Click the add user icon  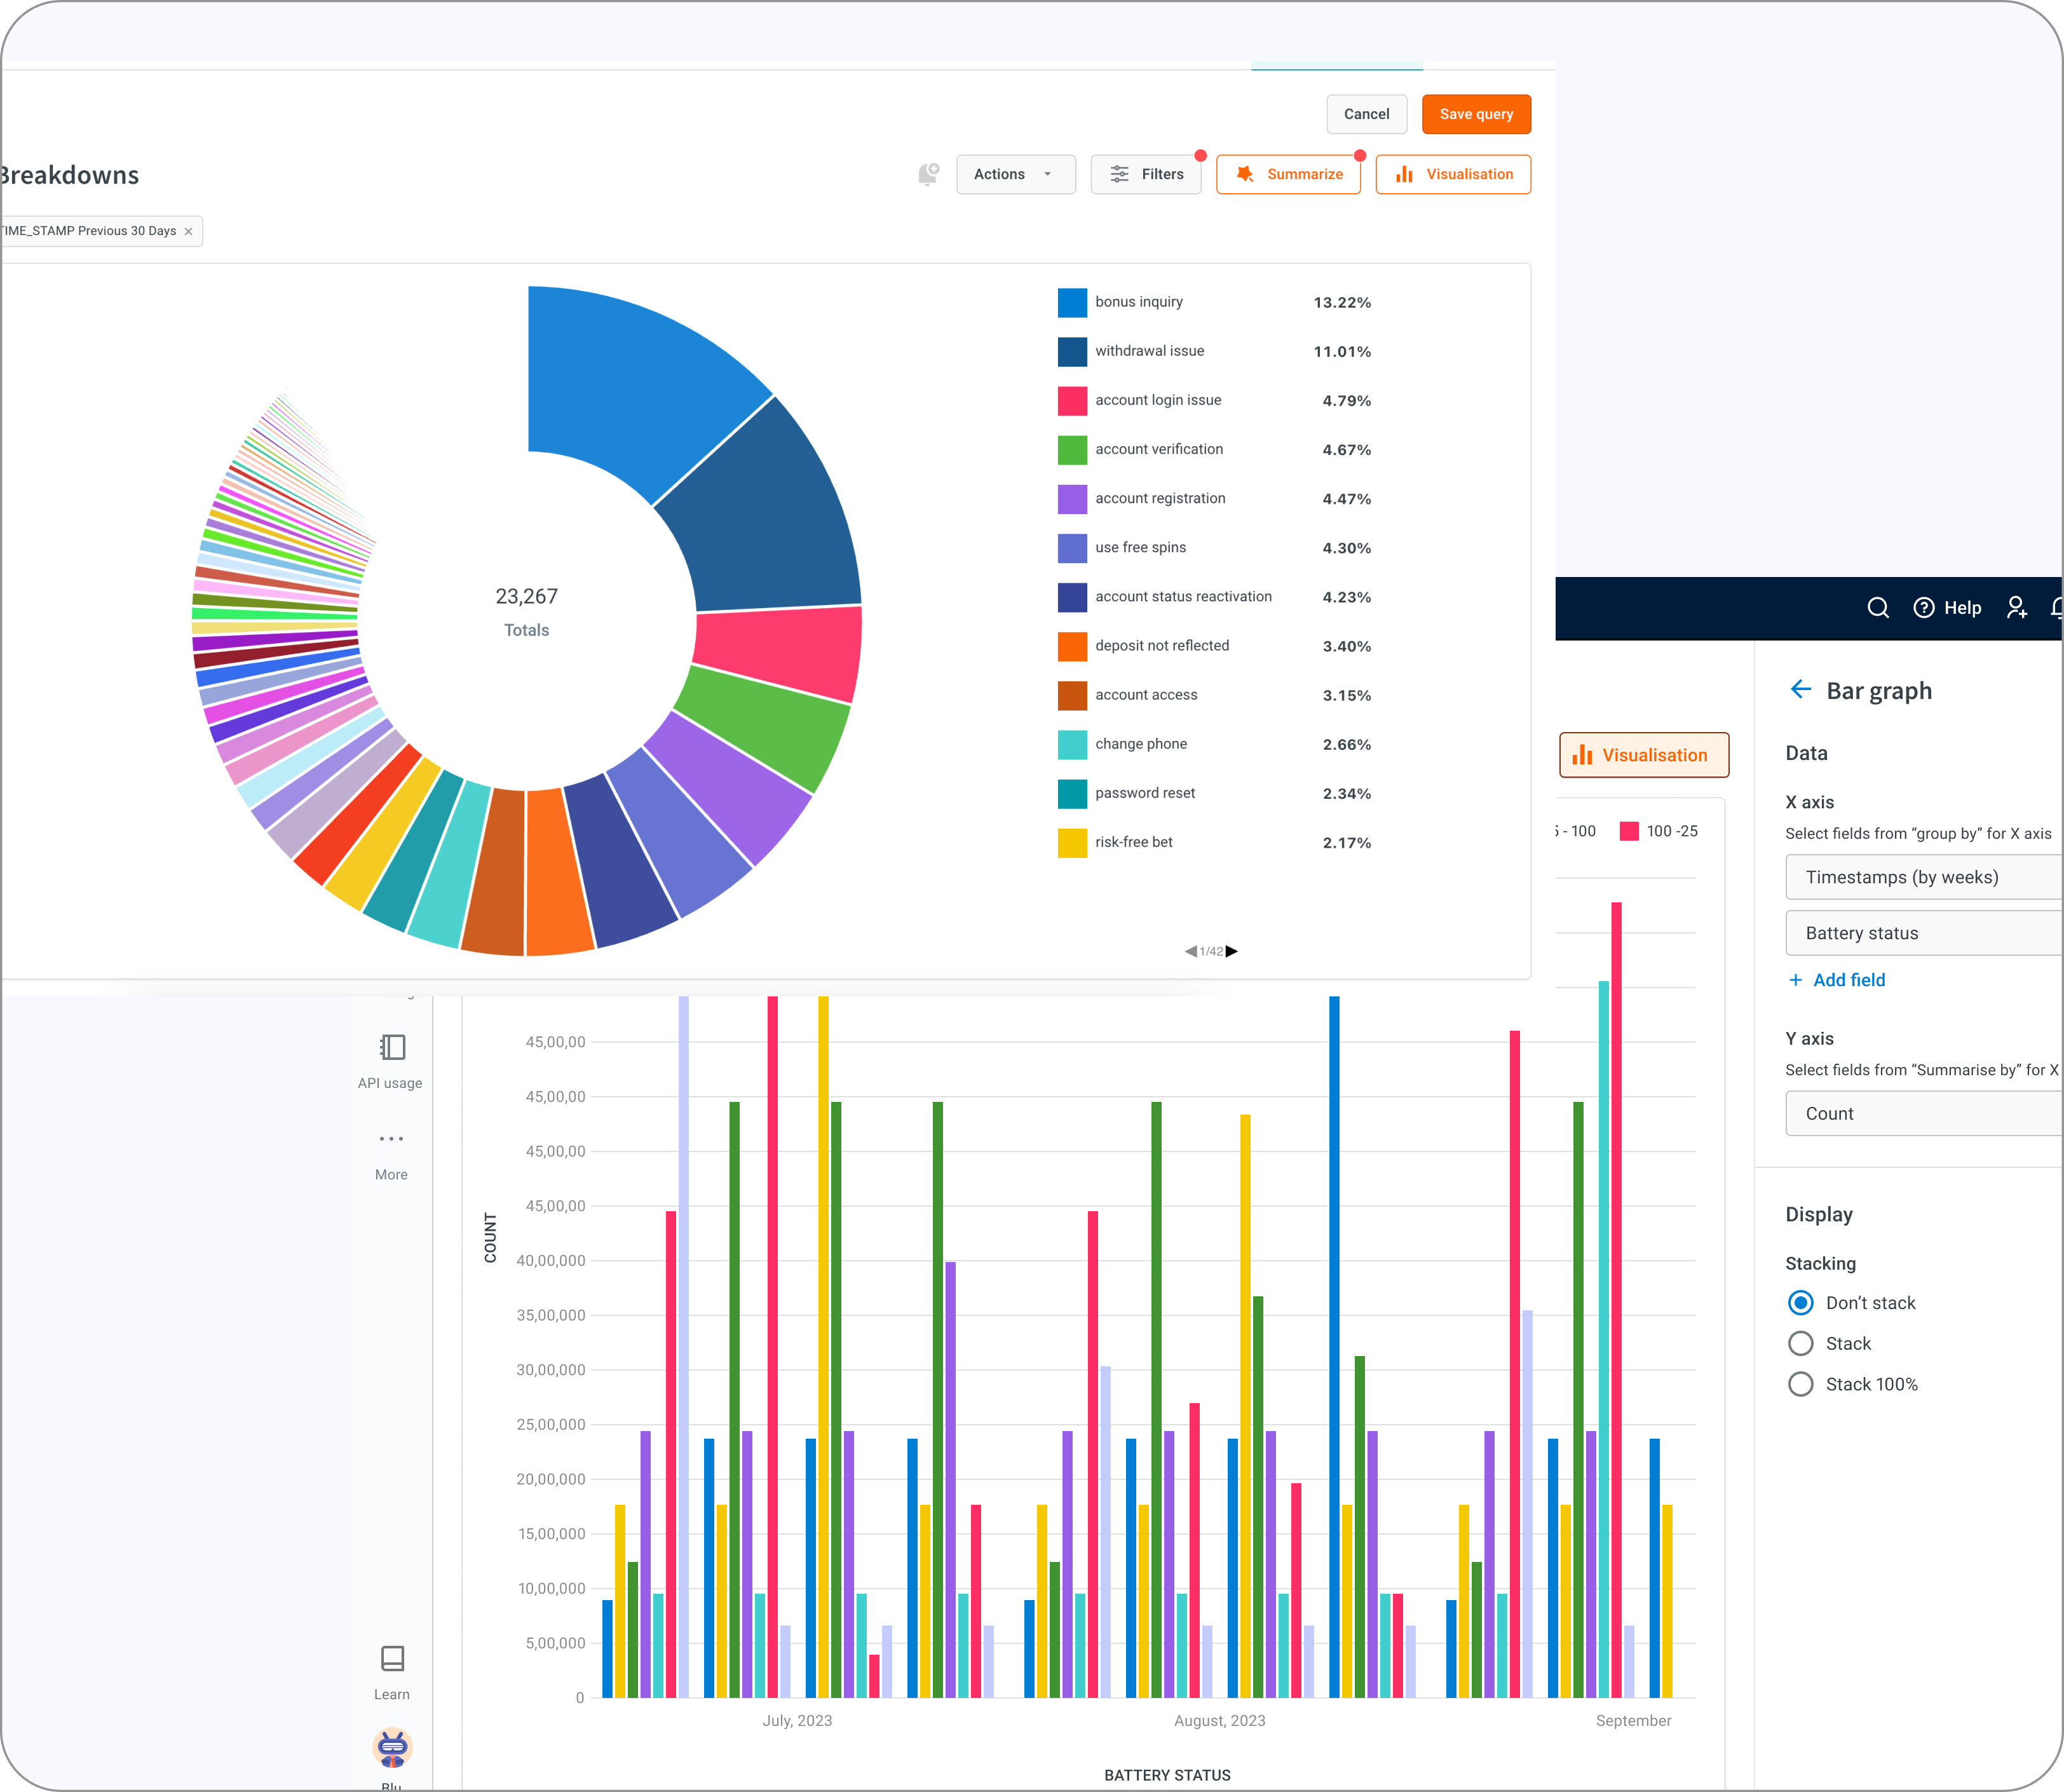2016,608
